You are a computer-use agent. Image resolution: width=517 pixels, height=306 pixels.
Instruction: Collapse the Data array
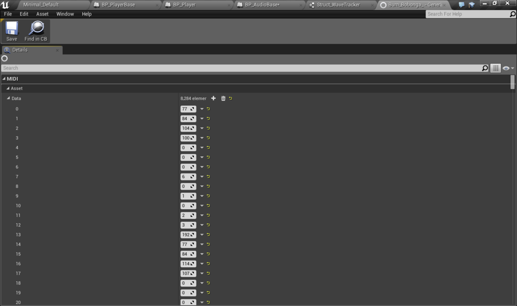click(x=9, y=98)
